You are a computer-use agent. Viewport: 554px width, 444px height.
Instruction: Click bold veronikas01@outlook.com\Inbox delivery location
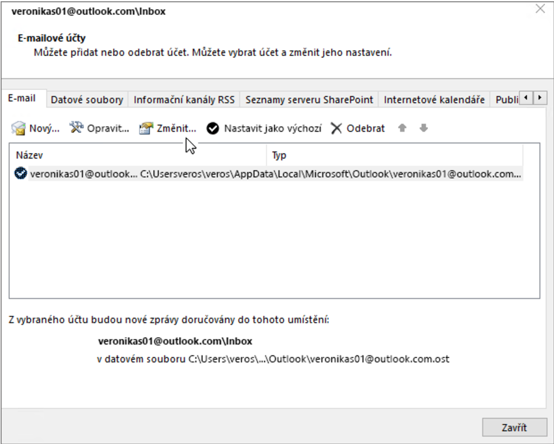pyautogui.click(x=176, y=341)
